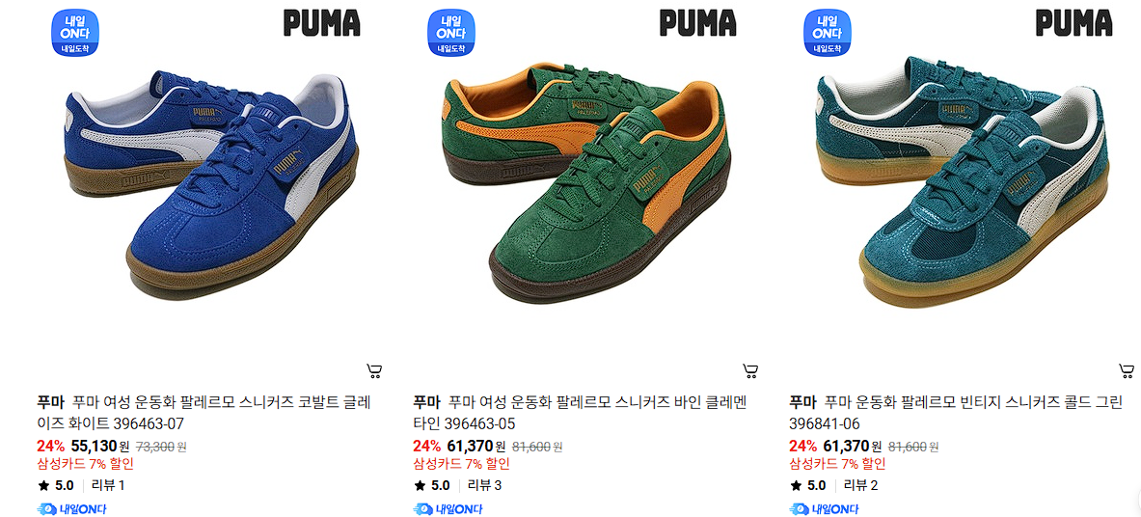Open the green and orange Palermo sneaker image

[x=586, y=182]
